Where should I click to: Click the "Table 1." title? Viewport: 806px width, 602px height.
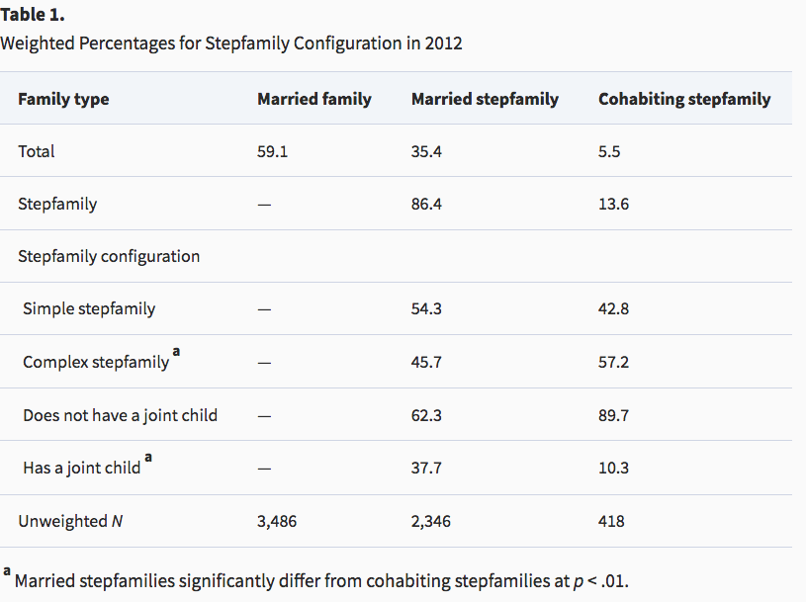coord(33,15)
